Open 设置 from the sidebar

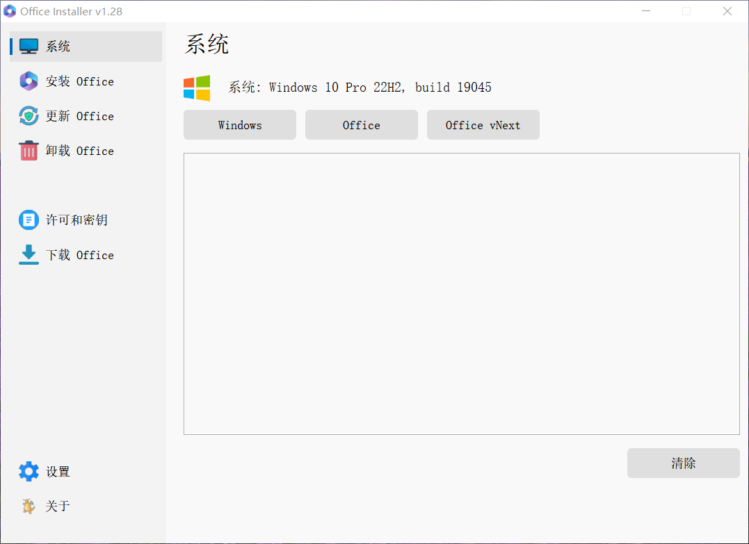pyautogui.click(x=86, y=472)
